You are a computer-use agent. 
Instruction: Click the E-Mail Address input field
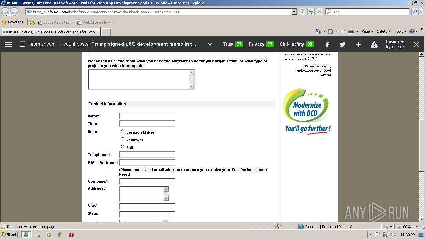point(147,163)
